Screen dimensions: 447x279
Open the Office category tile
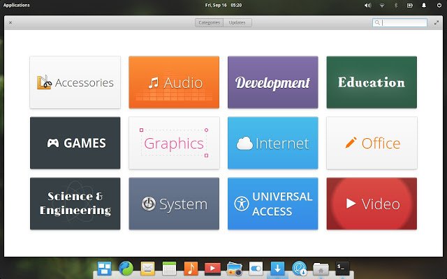click(x=372, y=143)
